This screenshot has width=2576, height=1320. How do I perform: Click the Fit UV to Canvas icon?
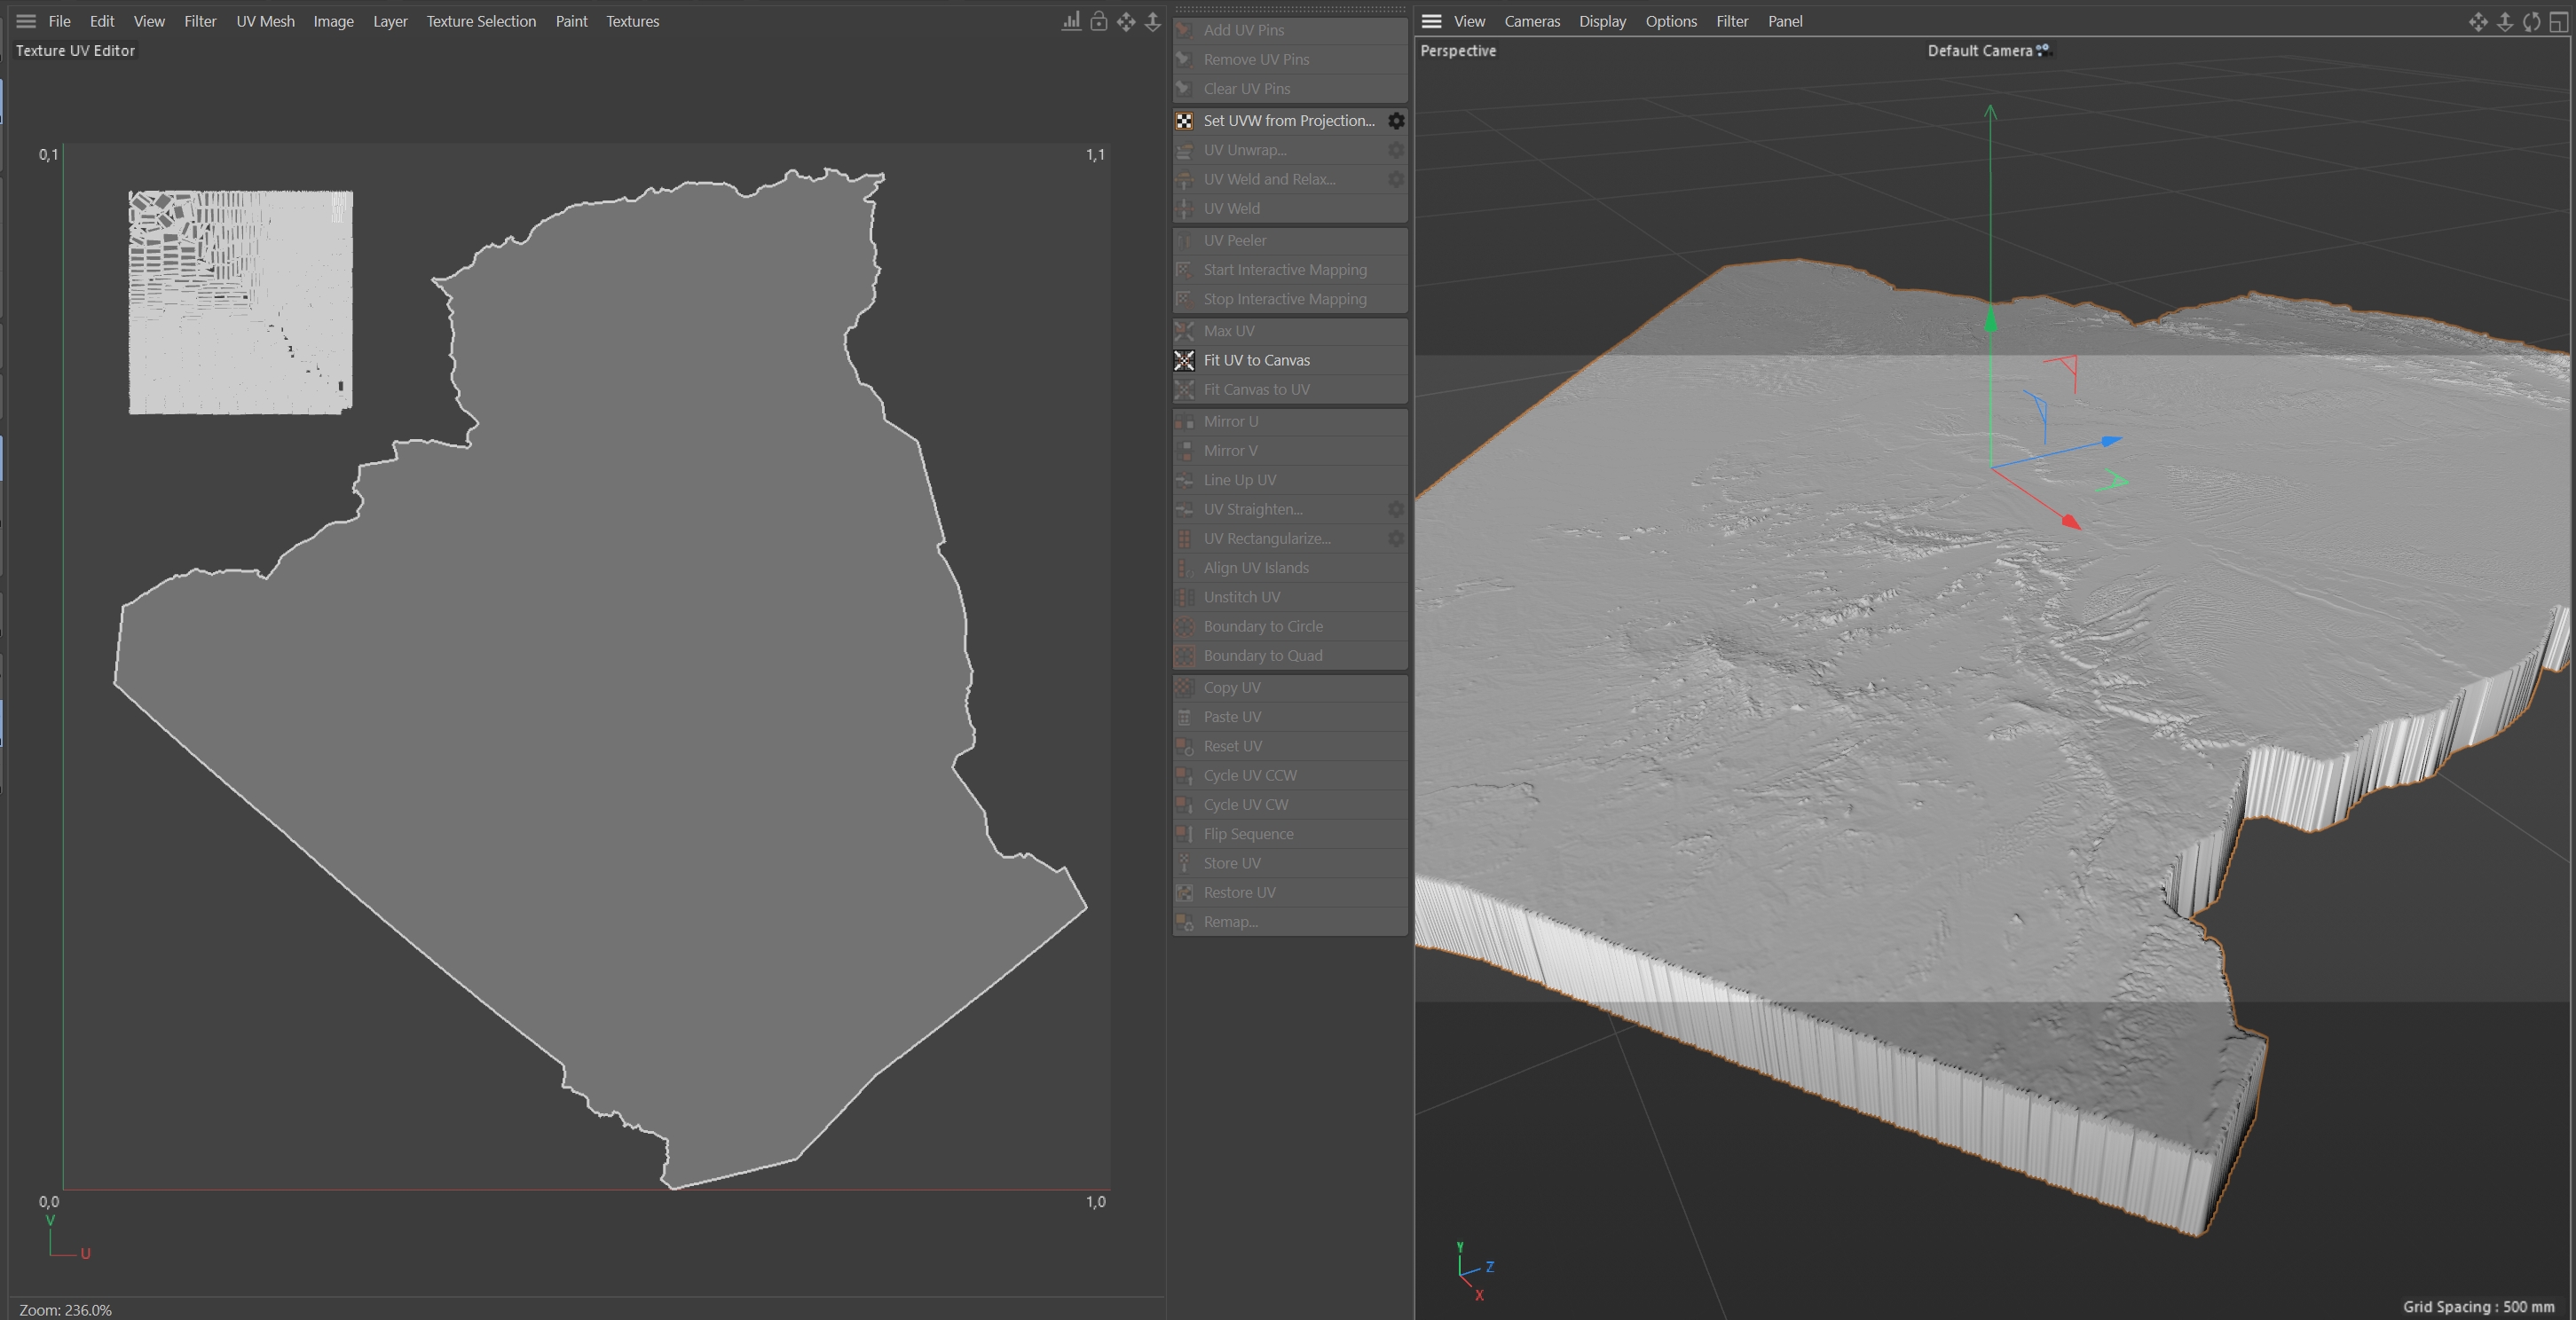tap(1184, 360)
